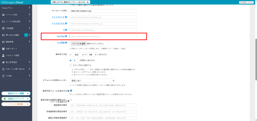This screenshot has width=257, height=121.
Task: Click help icon beside 配信可否が未確認の顧客 label
Action: click(68, 101)
